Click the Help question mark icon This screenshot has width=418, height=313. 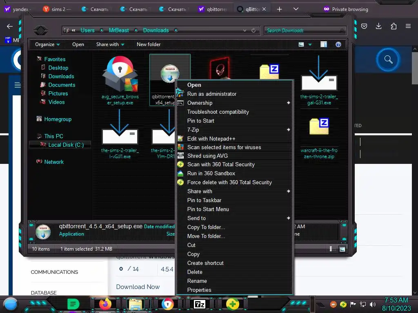[x=338, y=44]
